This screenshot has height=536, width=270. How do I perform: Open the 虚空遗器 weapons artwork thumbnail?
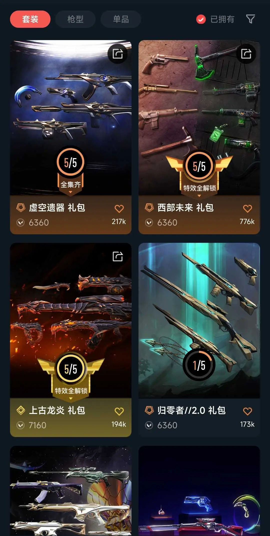71,118
